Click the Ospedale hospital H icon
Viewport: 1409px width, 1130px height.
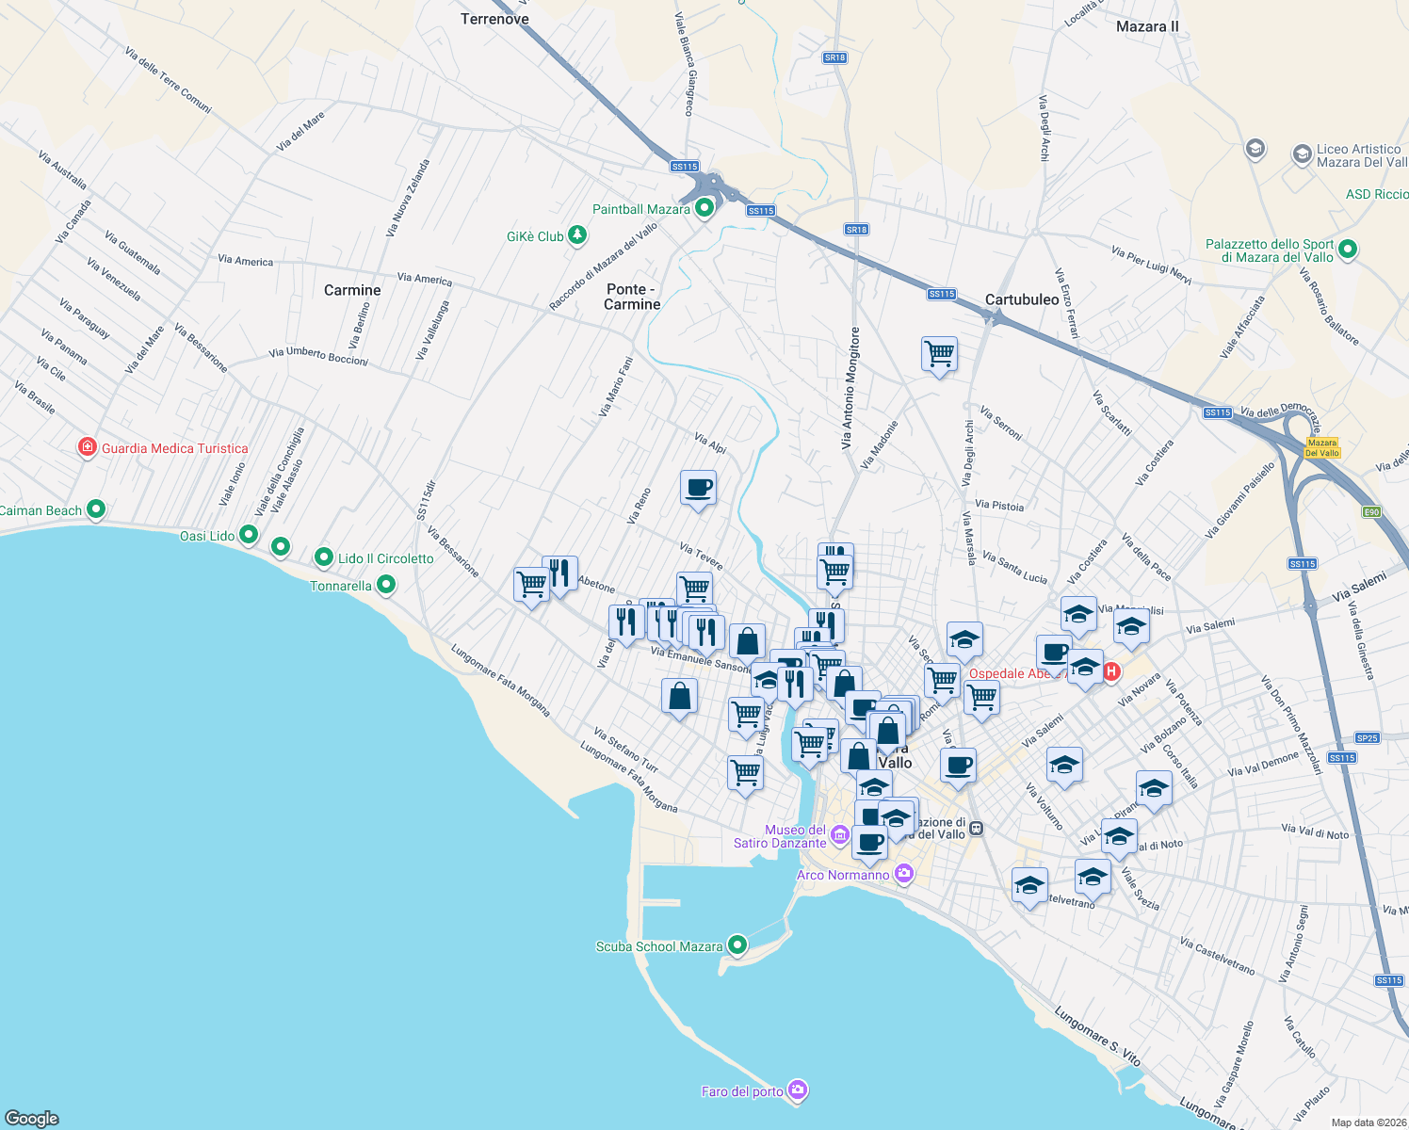[x=1111, y=671]
